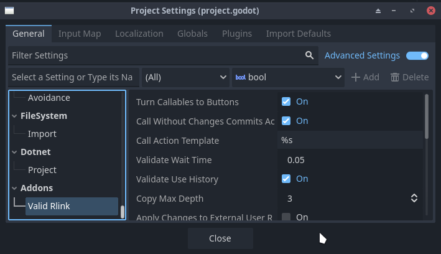The height and width of the screenshot is (254, 441).
Task: Click the Call Without Changes Commits label
Action: click(x=205, y=121)
